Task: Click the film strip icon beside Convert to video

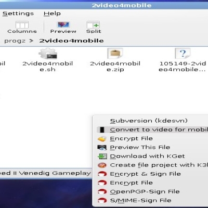Action: tap(102, 129)
